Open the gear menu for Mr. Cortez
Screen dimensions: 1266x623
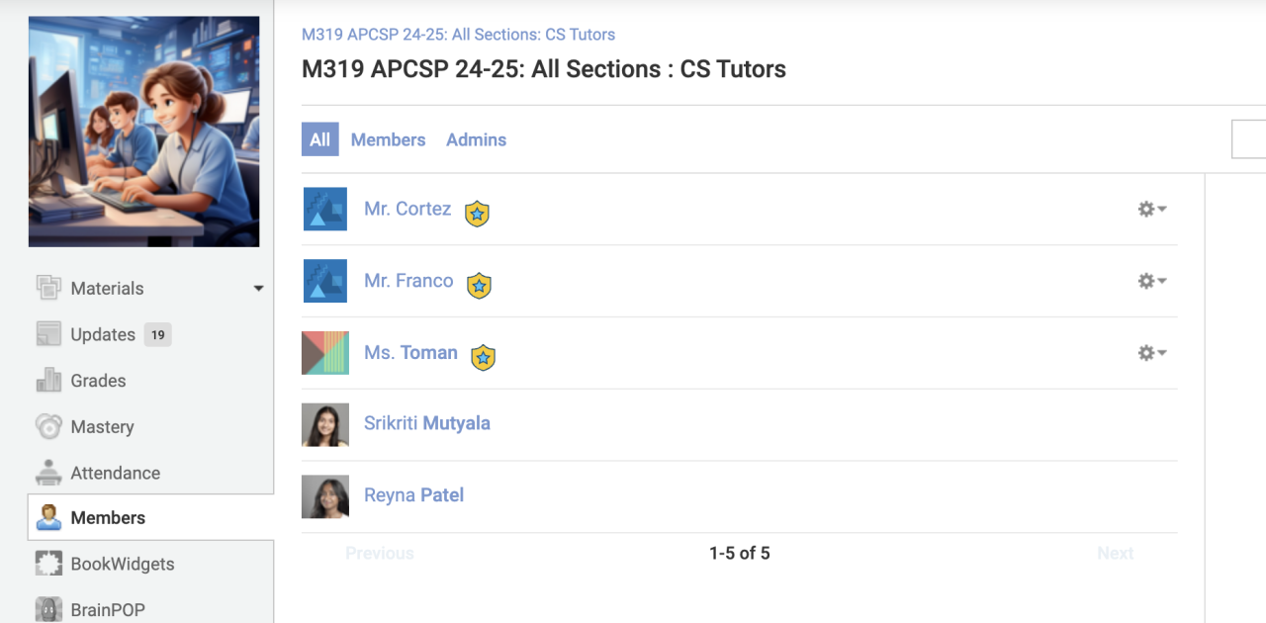pyautogui.click(x=1151, y=209)
